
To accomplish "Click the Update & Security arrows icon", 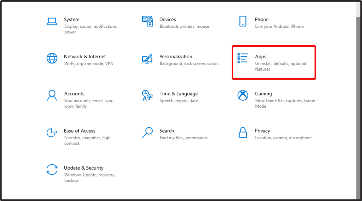I will (52, 170).
